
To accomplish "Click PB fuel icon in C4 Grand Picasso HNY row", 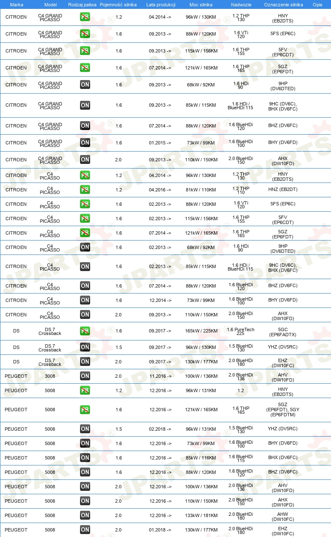I will point(85,17).
